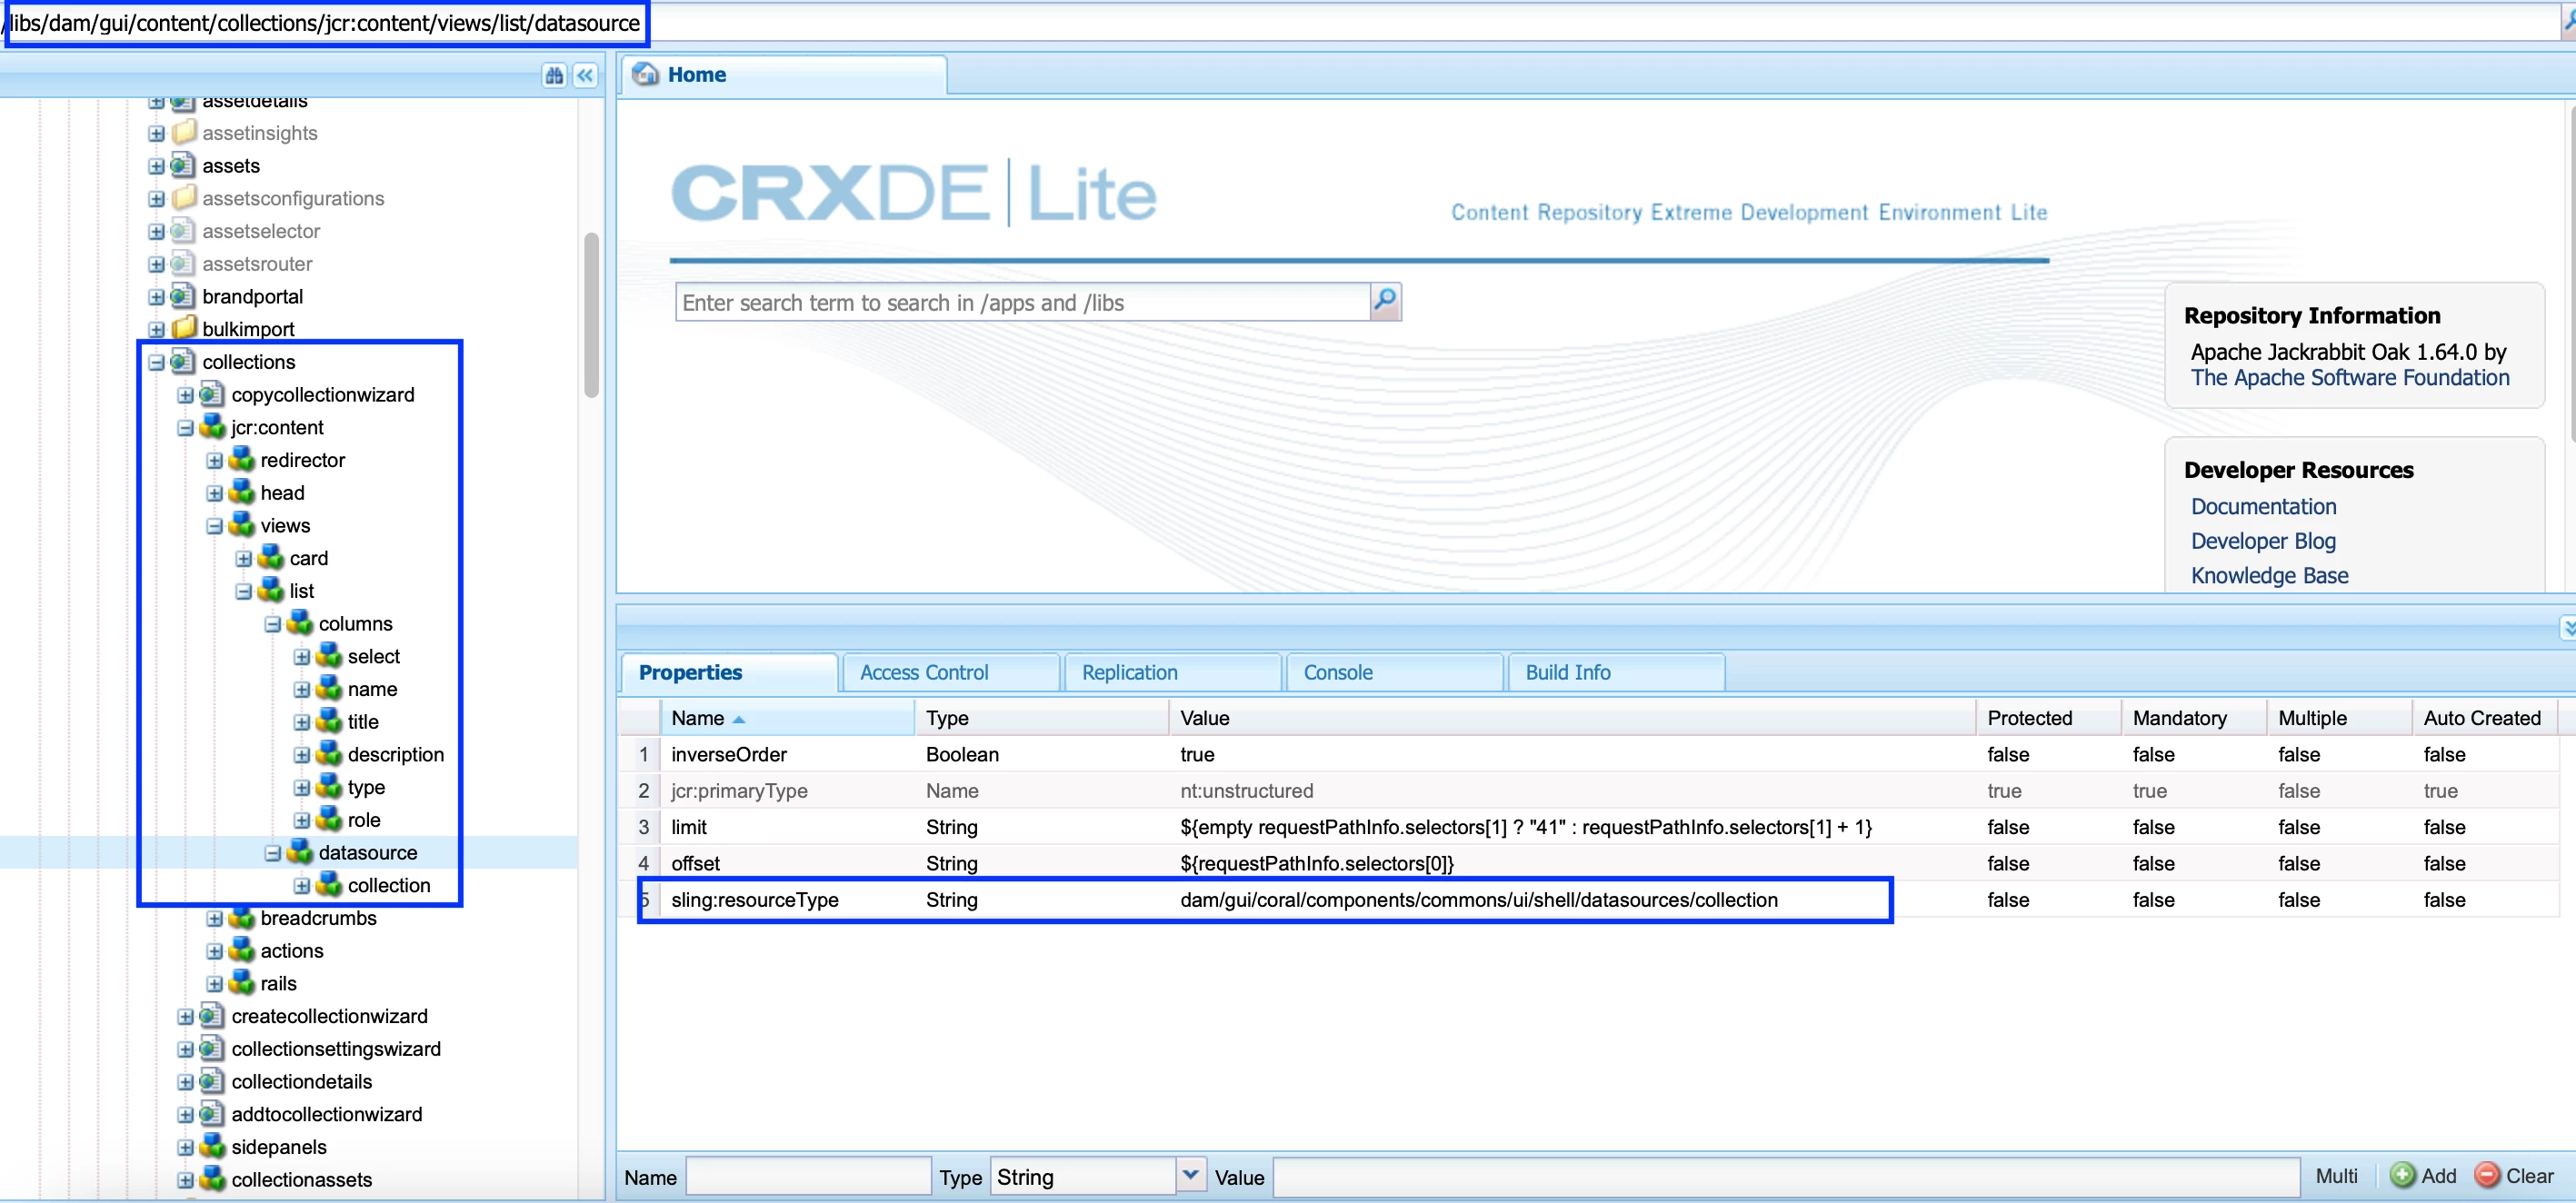Click the Home tab icon
2576x1203 pixels.
pyautogui.click(x=646, y=74)
